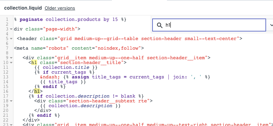Expand search options chevron beside search box
The height and width of the screenshot is (126, 273).
tap(271, 25)
